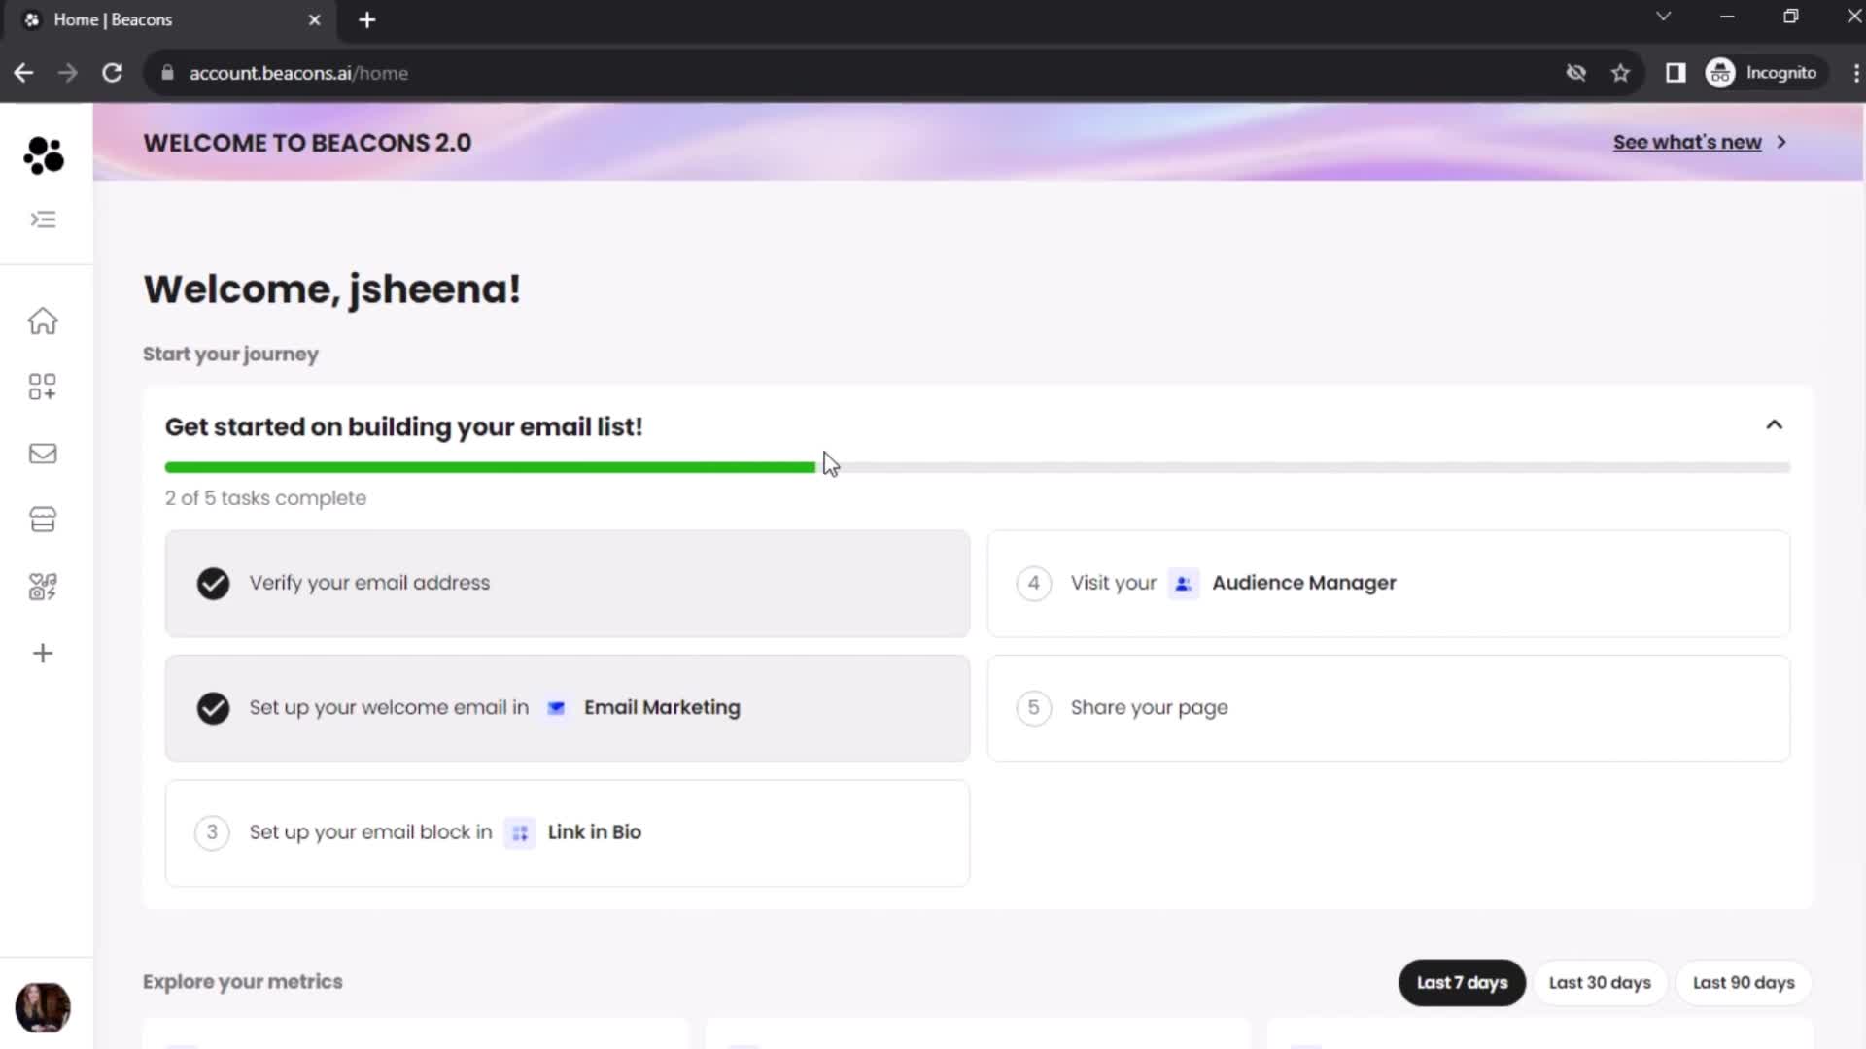This screenshot has height=1049, width=1866.
Task: Expand task 3 Set up email block
Action: 568,832
